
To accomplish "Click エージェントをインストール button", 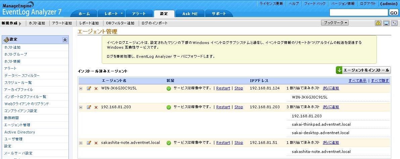I will [x=363, y=70].
